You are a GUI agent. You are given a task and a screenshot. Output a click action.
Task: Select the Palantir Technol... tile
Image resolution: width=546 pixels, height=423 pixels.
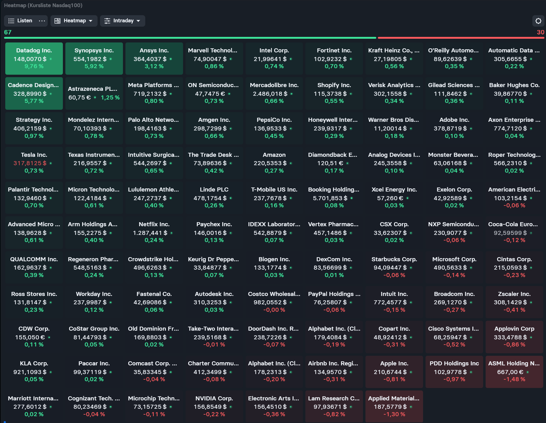(x=34, y=198)
